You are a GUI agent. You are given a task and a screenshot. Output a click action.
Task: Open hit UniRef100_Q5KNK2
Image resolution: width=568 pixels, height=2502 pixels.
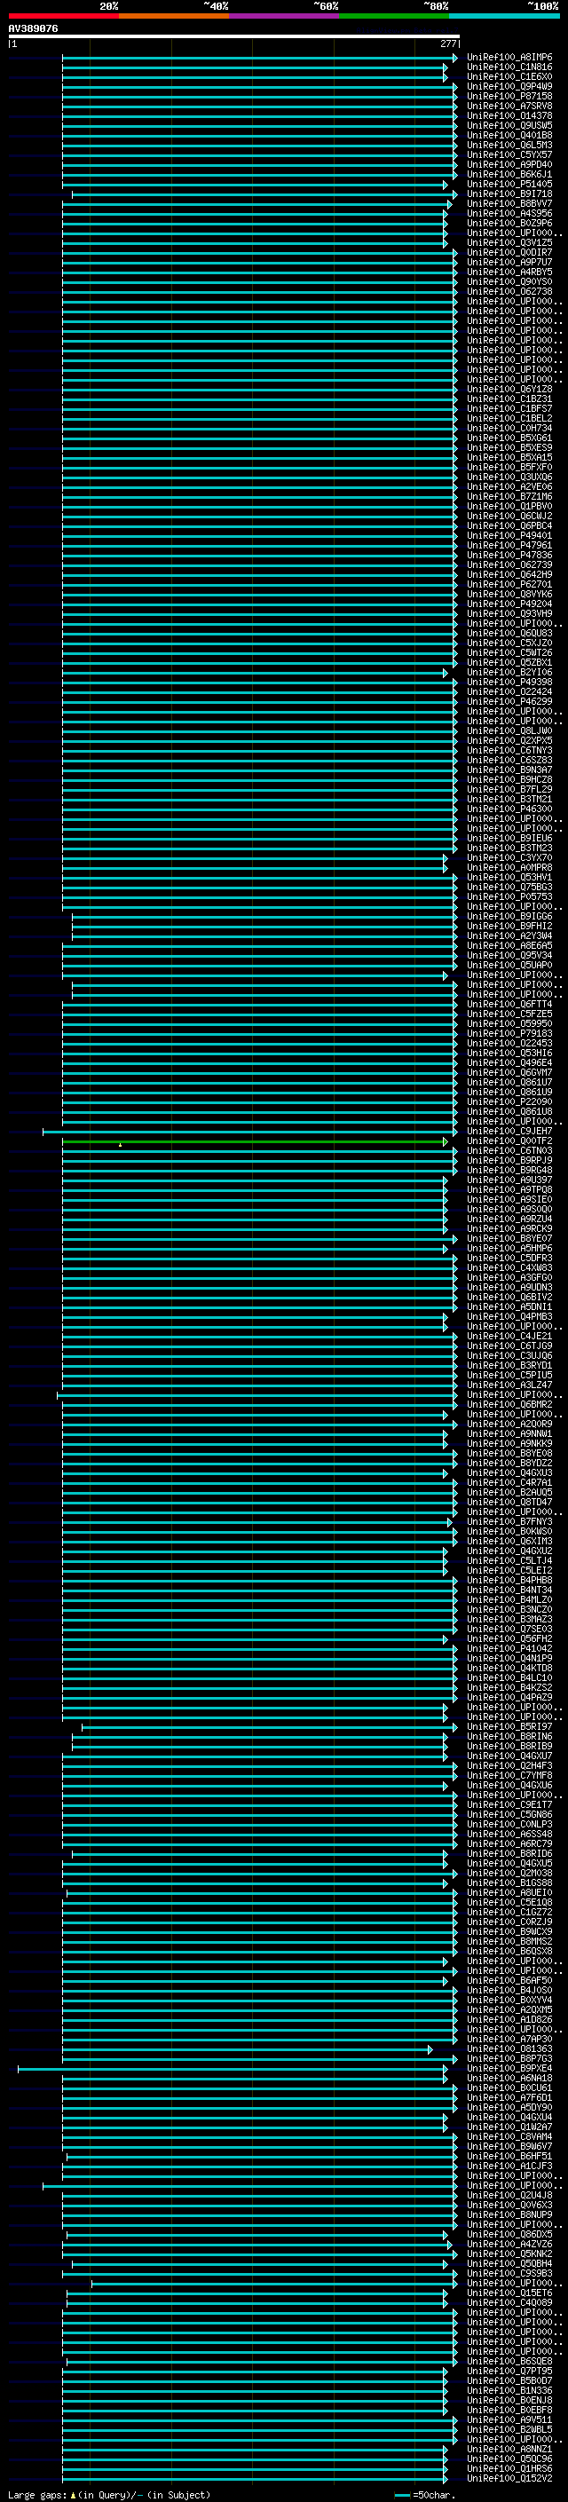[x=509, y=2254]
